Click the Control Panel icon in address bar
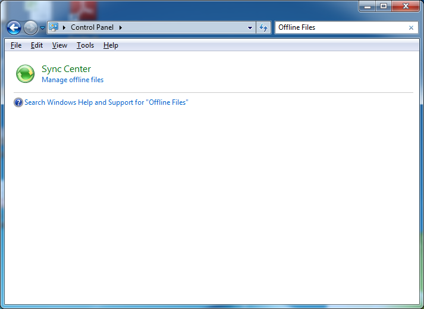424x309 pixels. (54, 27)
